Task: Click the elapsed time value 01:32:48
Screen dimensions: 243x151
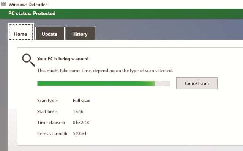Action: [81, 123]
